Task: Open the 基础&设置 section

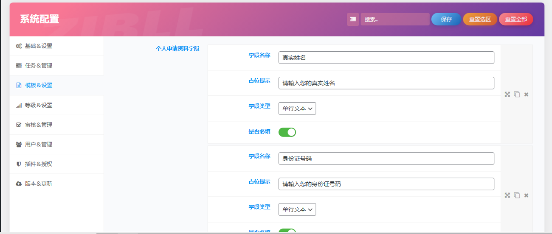Action: pos(39,46)
